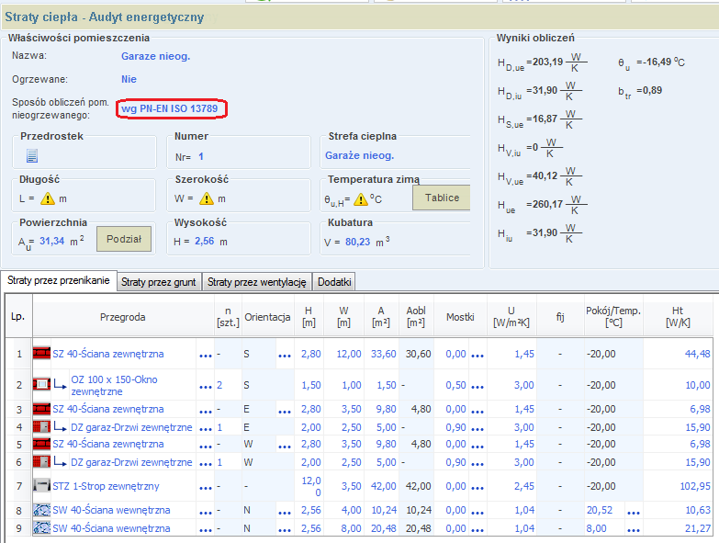The width and height of the screenshot is (719, 543).
Task: Select DZ garaz-Drzwi zewnętrzne in row 4
Action: (x=131, y=427)
